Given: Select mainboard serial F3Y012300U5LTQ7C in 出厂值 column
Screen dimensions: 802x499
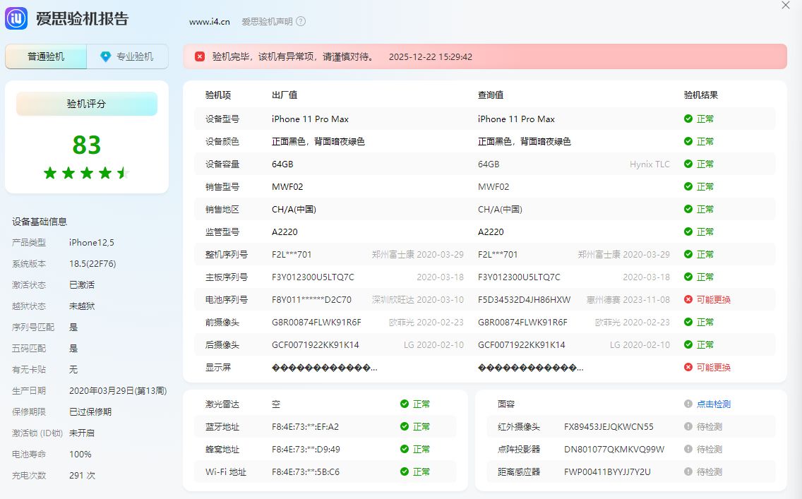Looking at the screenshot, I should 313,277.
